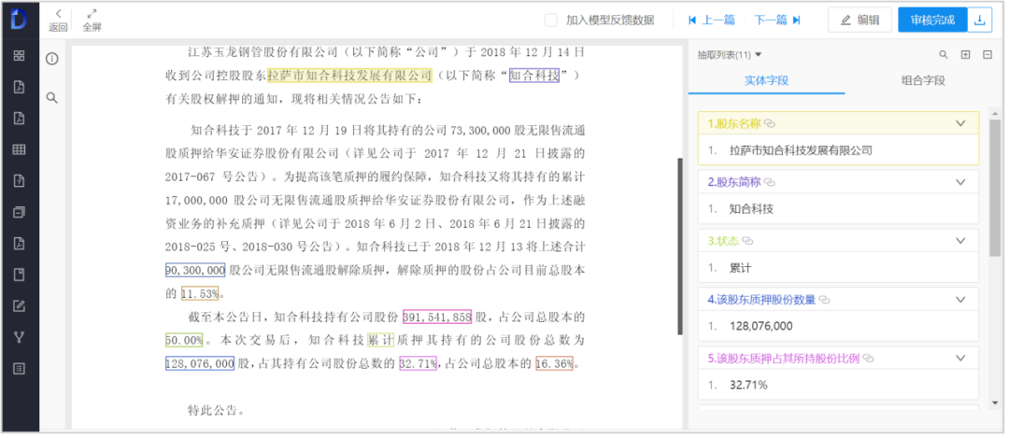Expand all fields with the plus-box icon
The height and width of the screenshot is (438, 1009).
[966, 55]
